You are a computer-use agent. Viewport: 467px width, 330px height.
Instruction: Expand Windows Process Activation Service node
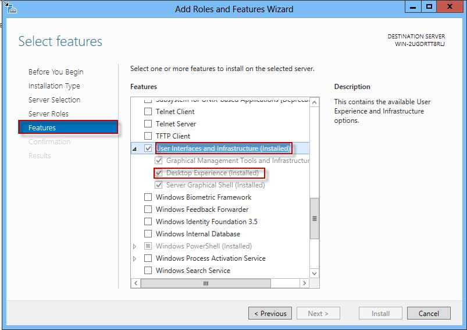134,258
